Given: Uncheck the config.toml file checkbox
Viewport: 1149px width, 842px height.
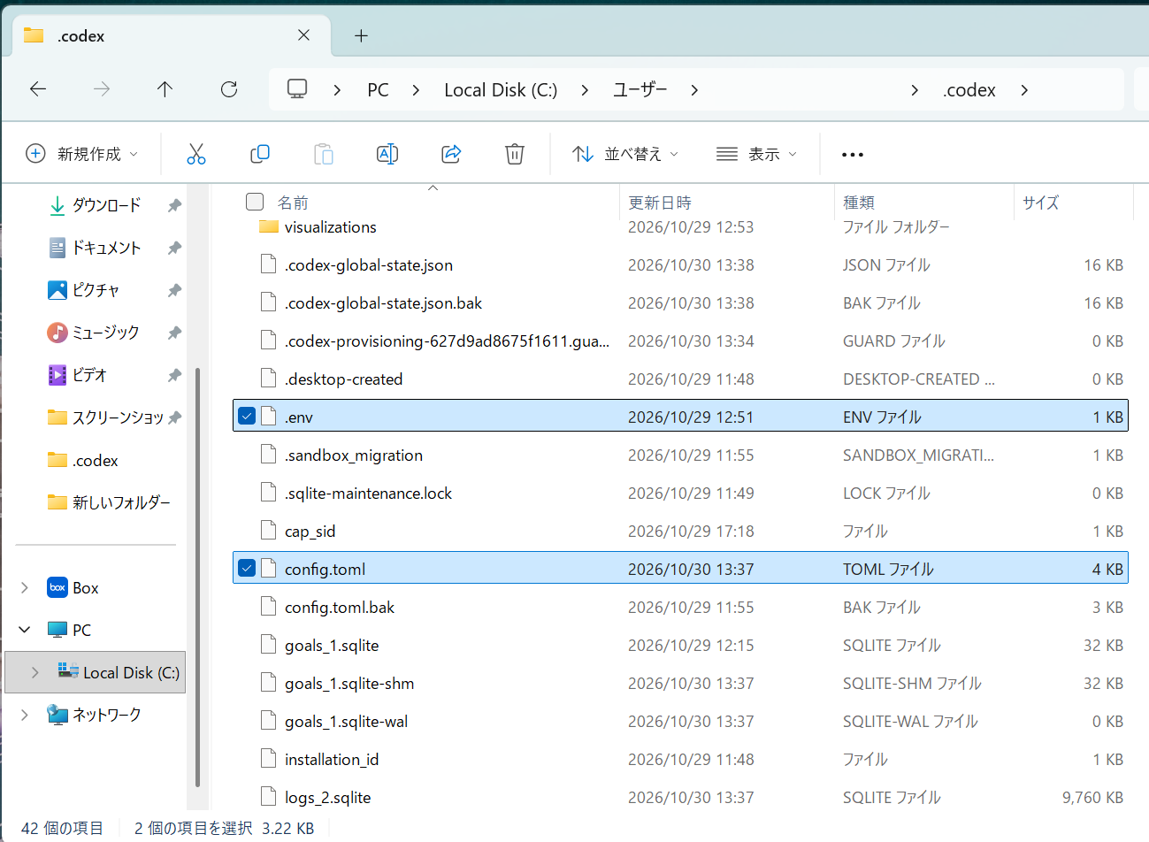Looking at the screenshot, I should (247, 569).
